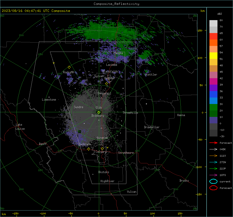Click the cyan current ellipse legend icon

213,181
